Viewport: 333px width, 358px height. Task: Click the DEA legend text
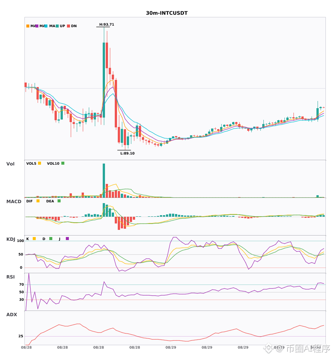50,201
